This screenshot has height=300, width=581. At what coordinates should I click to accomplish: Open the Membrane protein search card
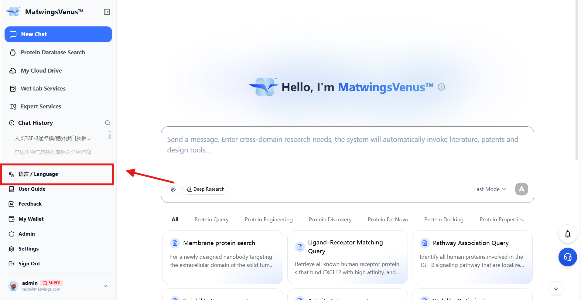(223, 257)
